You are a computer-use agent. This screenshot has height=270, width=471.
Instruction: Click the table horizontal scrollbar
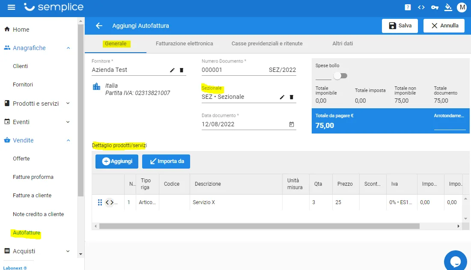(x=259, y=226)
